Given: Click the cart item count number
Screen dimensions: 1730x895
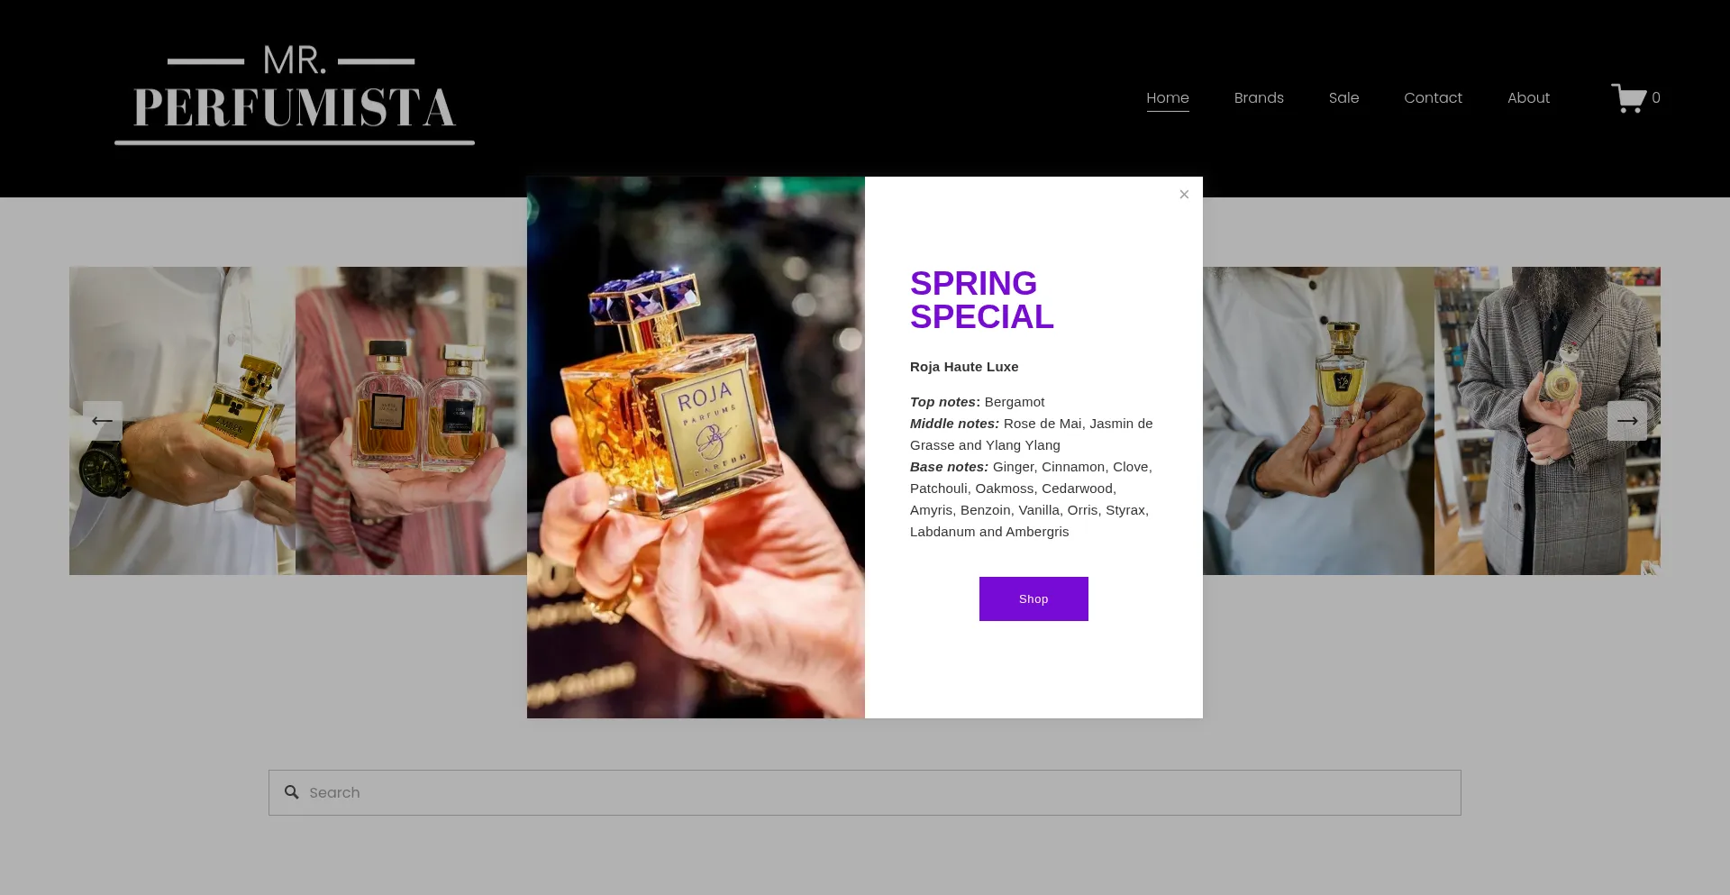Looking at the screenshot, I should [1656, 98].
